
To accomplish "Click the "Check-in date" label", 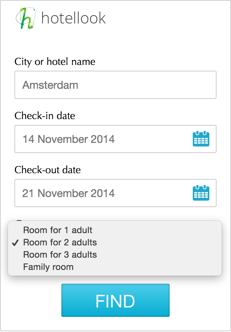I will pos(45,116).
